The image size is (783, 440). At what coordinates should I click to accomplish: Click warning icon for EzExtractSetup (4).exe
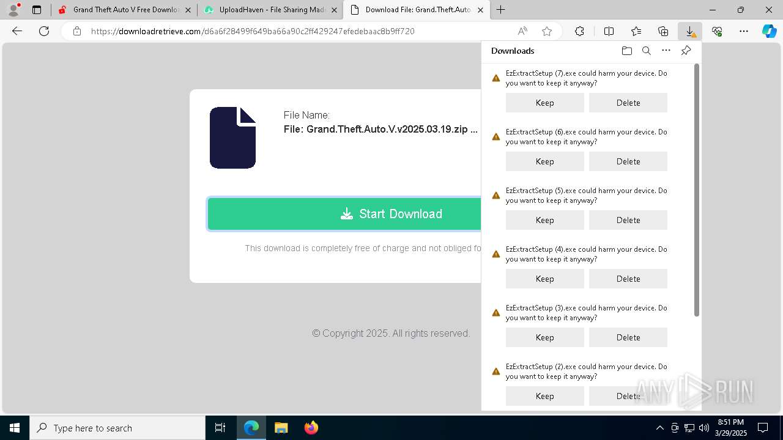[x=496, y=254]
